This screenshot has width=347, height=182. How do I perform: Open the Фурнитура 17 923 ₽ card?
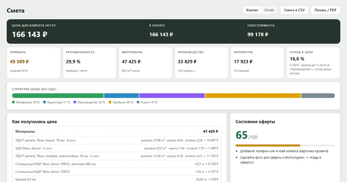click(257, 63)
